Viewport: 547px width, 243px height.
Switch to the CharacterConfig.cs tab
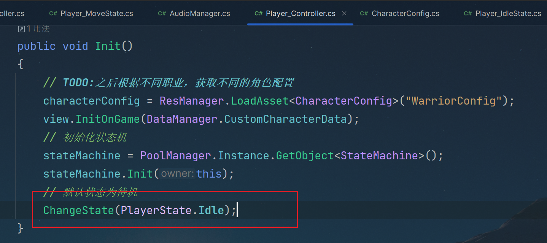point(405,13)
